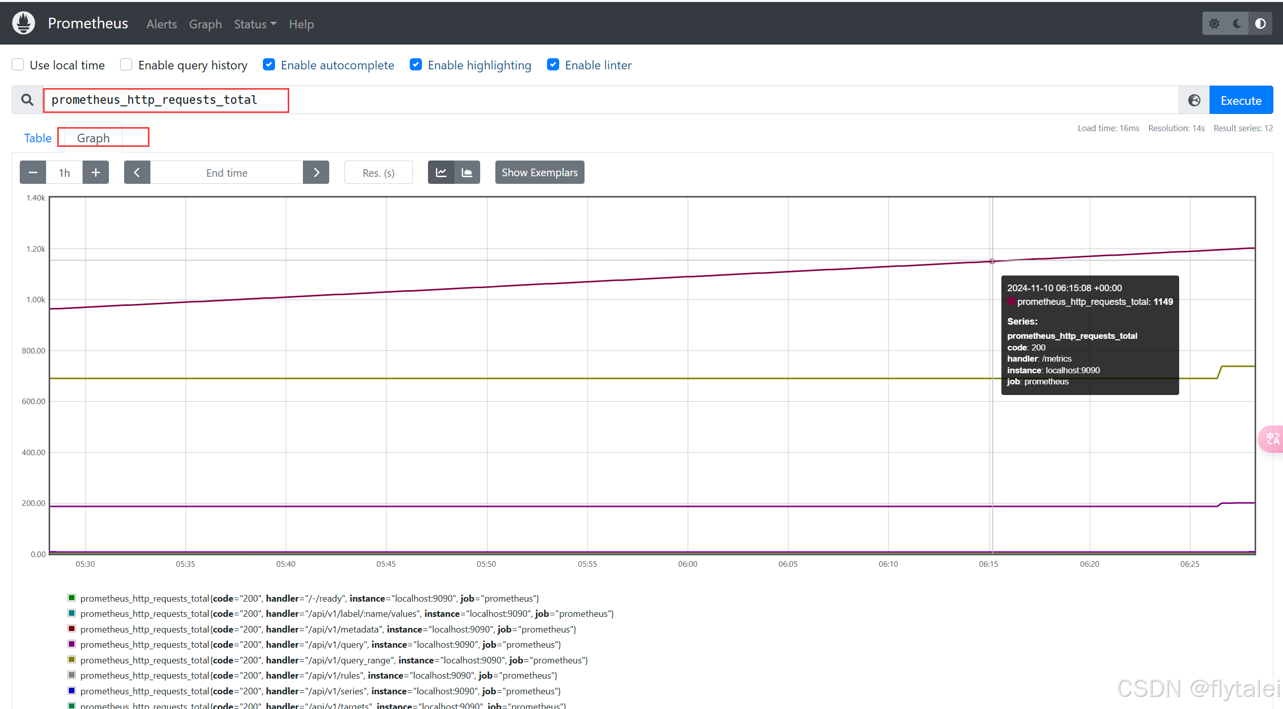Switch to the Table tab
The height and width of the screenshot is (709, 1283).
[38, 138]
